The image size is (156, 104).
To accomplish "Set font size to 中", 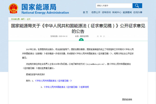I will coord(101,36).
